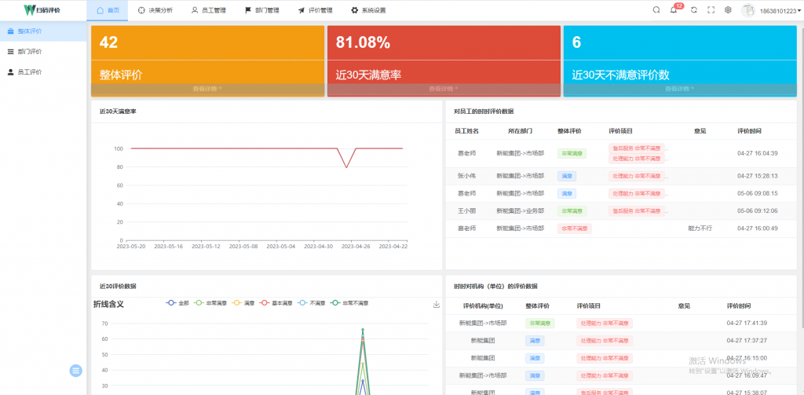Expand the 18638101223 account dropdown

pos(780,10)
